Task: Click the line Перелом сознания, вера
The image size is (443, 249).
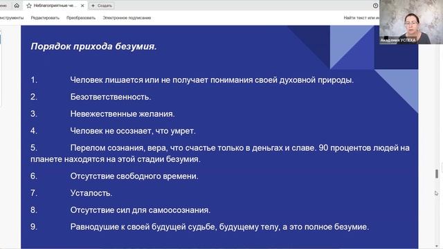Action: pos(220,154)
